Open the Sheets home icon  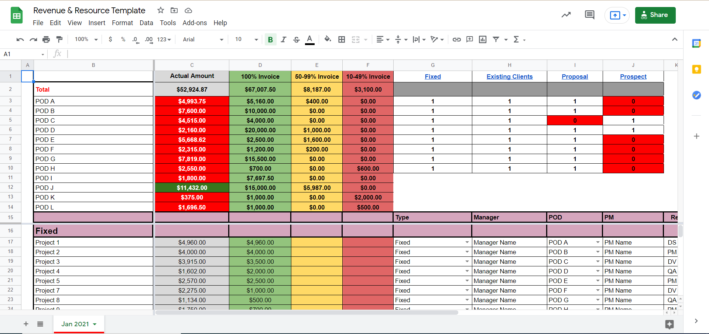pos(17,15)
